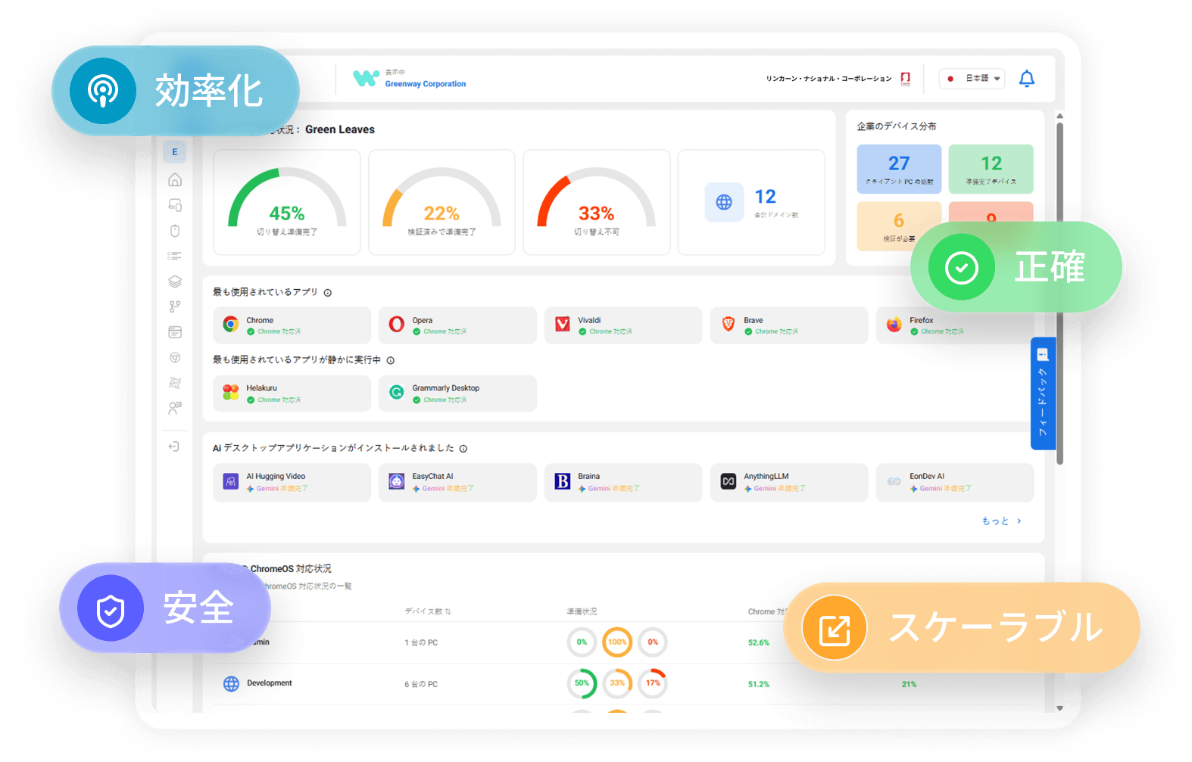Select the Opera app card
The image size is (1192, 762).
pos(457,325)
